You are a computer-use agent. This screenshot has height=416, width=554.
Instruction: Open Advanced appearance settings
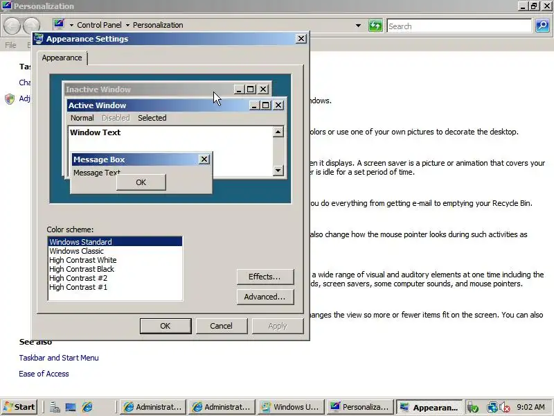tap(265, 297)
